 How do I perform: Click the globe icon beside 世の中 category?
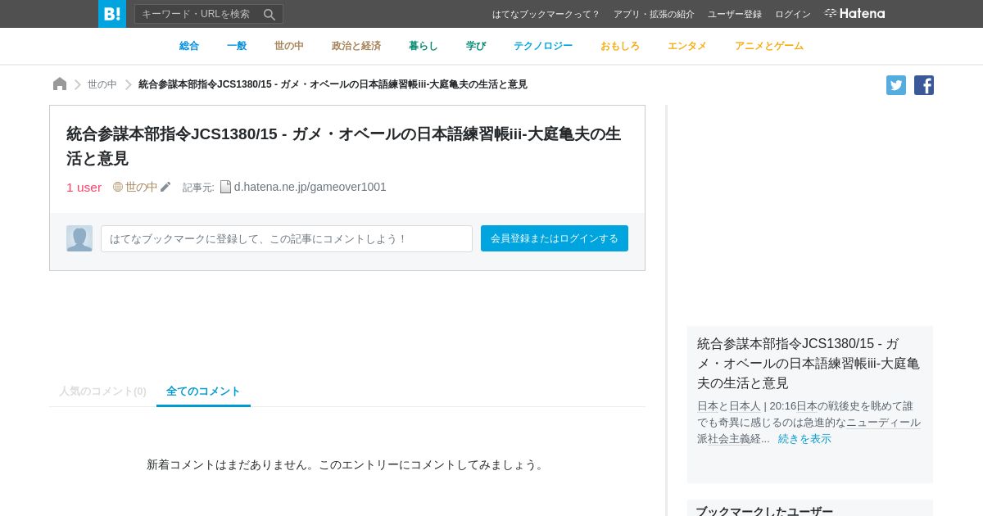[118, 187]
